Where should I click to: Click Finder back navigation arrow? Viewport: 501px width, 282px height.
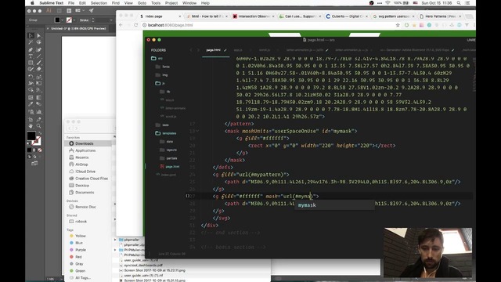click(70, 128)
